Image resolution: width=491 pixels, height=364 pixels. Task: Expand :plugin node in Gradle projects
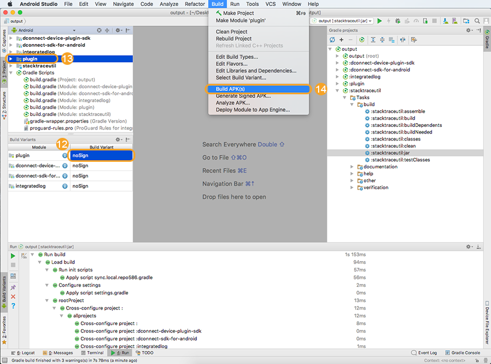337,83
